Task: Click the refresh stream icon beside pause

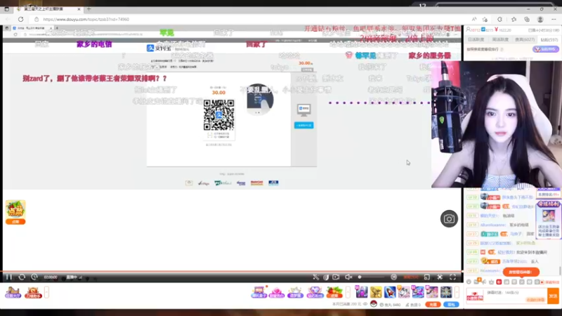Action: click(22, 277)
